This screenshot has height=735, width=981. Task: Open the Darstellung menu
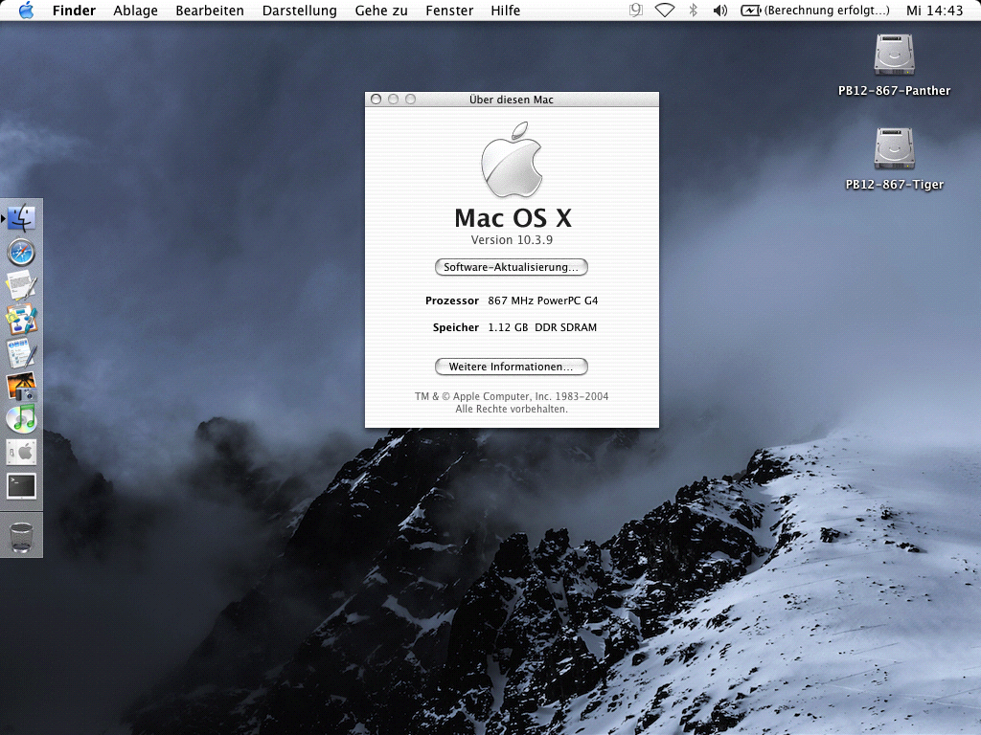299,11
